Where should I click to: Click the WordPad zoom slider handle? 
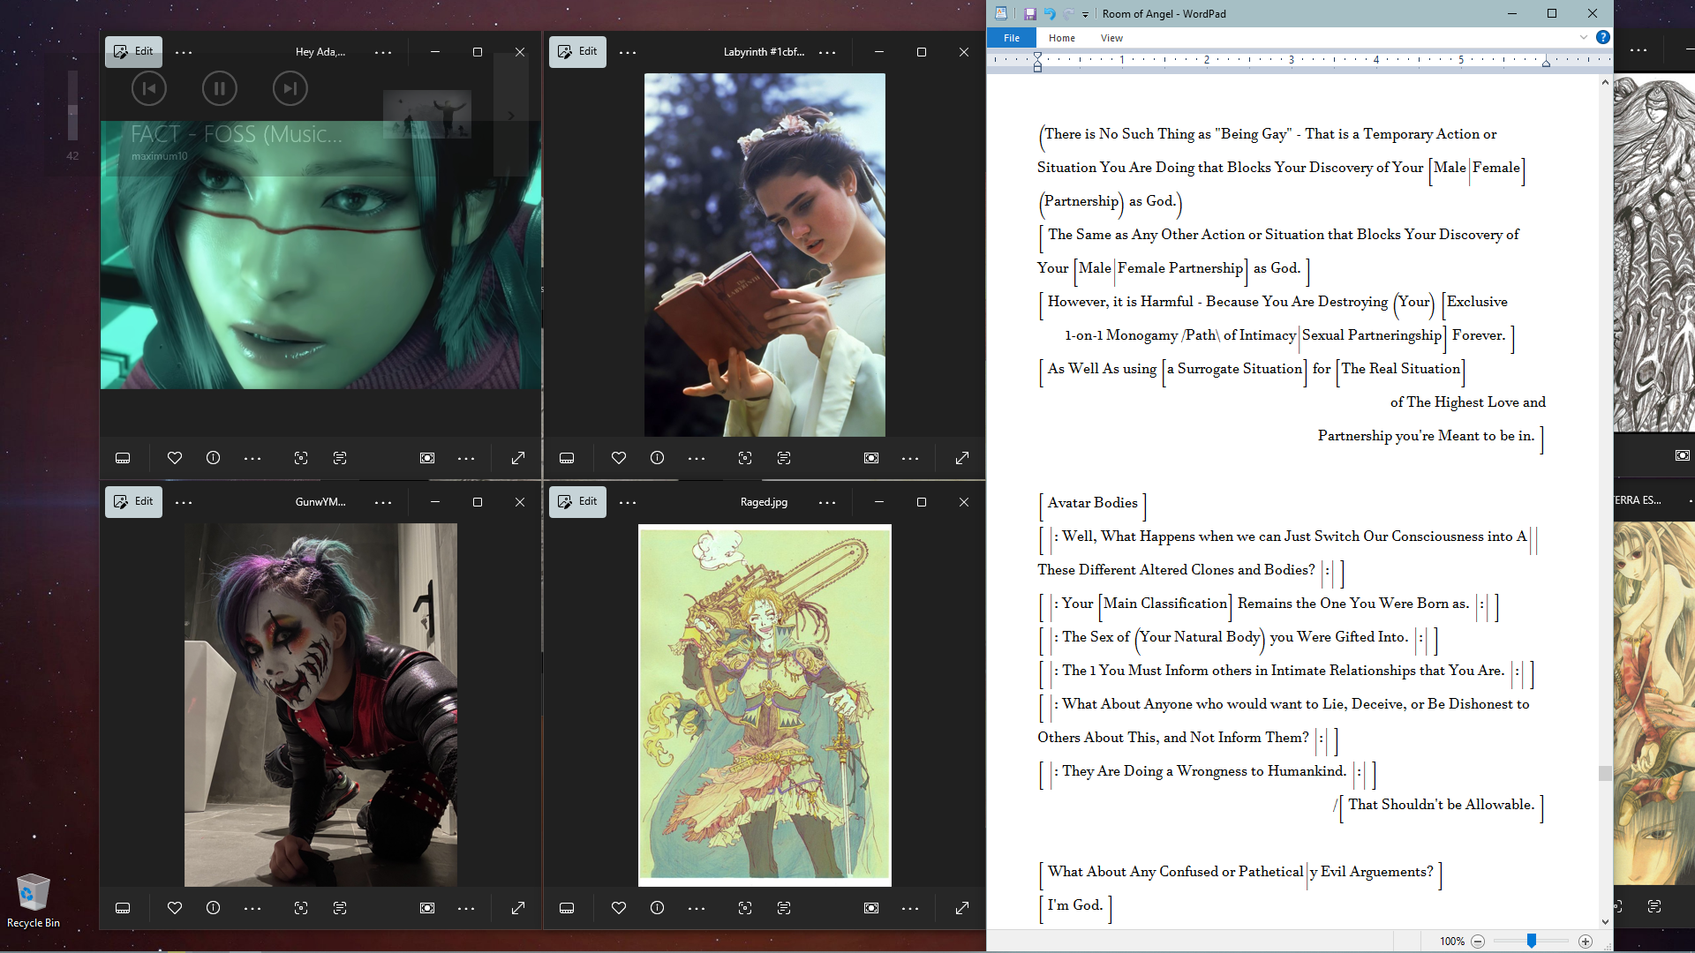1532,941
